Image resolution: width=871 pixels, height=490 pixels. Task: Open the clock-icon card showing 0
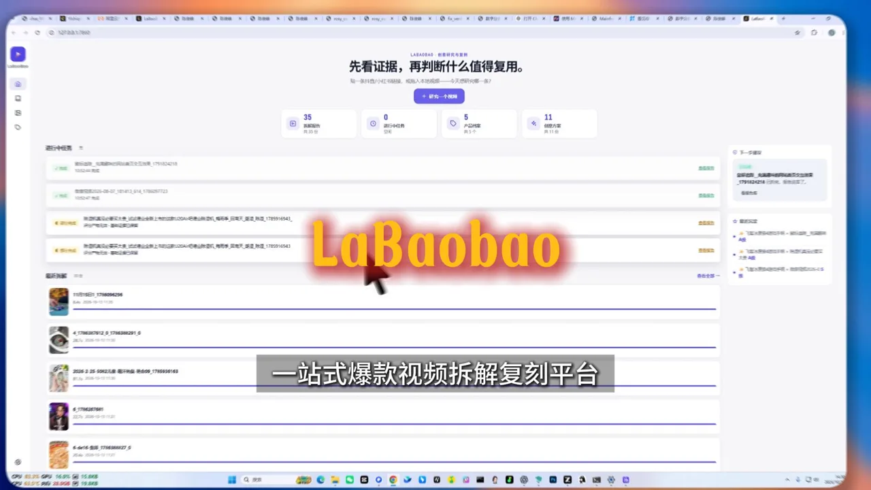pyautogui.click(x=399, y=124)
